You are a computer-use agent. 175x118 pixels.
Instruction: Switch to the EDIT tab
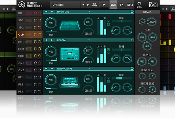pos(113,5)
